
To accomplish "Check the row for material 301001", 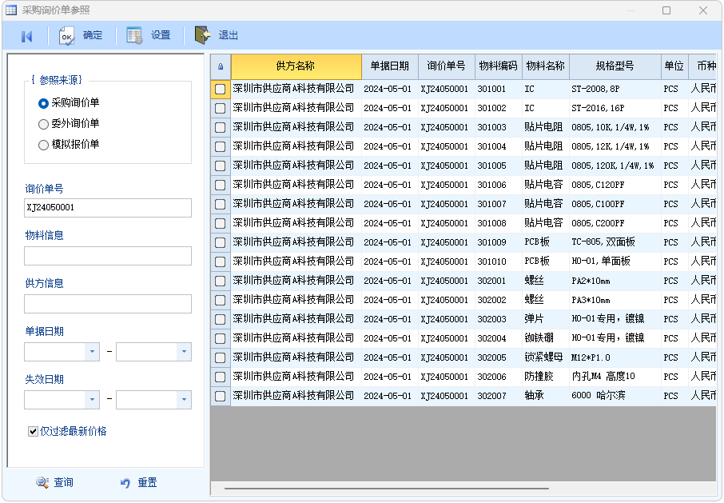I will point(221,89).
